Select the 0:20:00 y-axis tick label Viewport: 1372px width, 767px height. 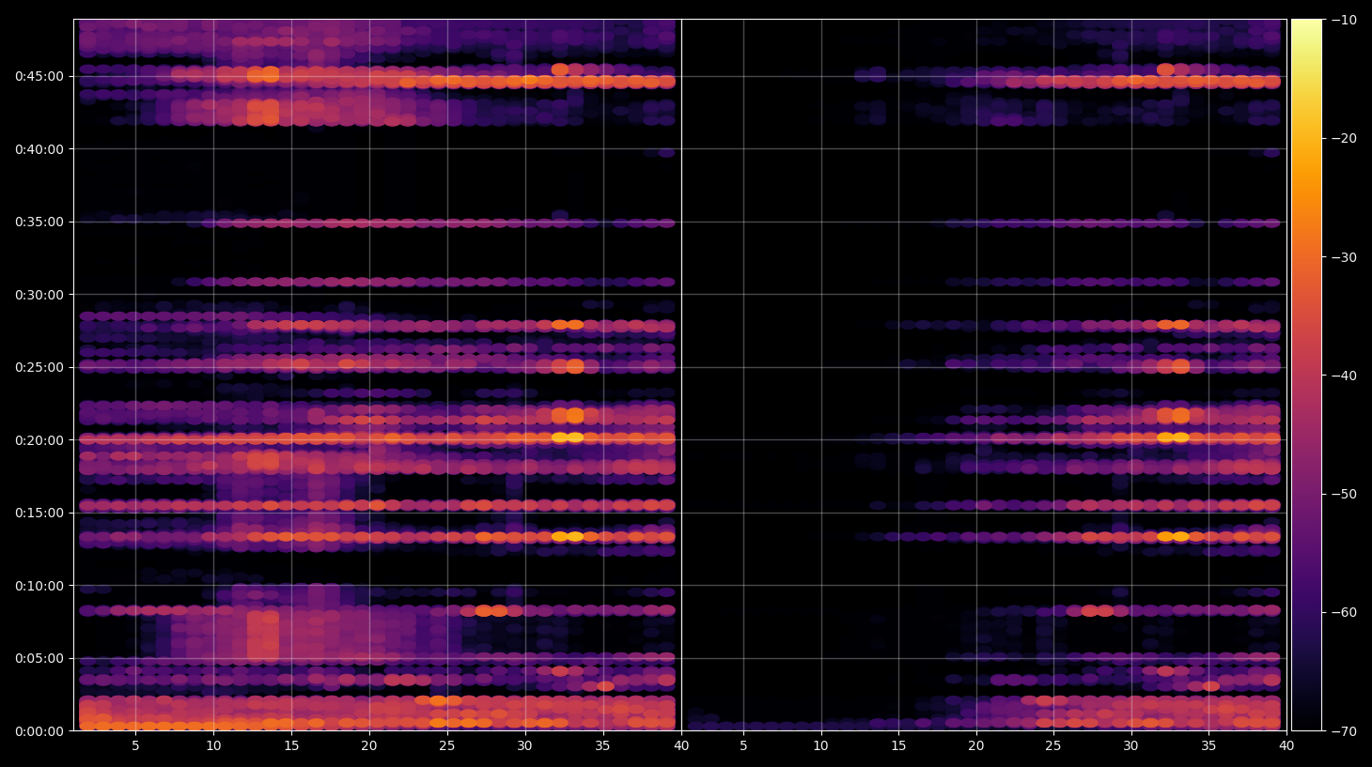pyautogui.click(x=39, y=440)
